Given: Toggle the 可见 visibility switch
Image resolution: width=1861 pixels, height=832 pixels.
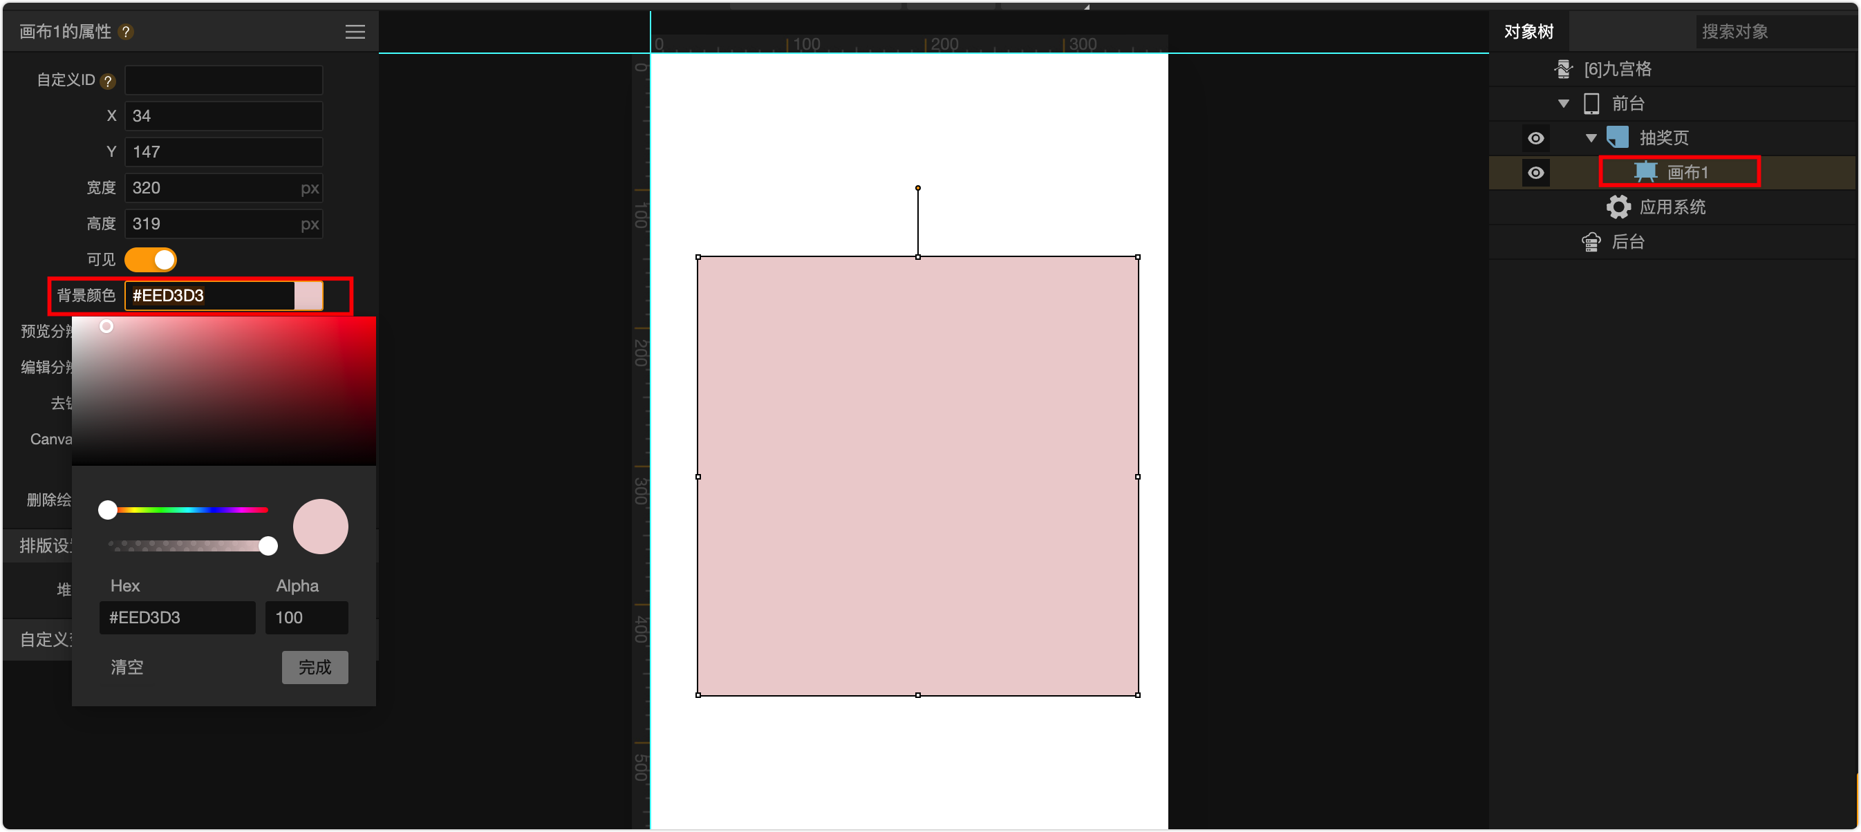Looking at the screenshot, I should (150, 260).
